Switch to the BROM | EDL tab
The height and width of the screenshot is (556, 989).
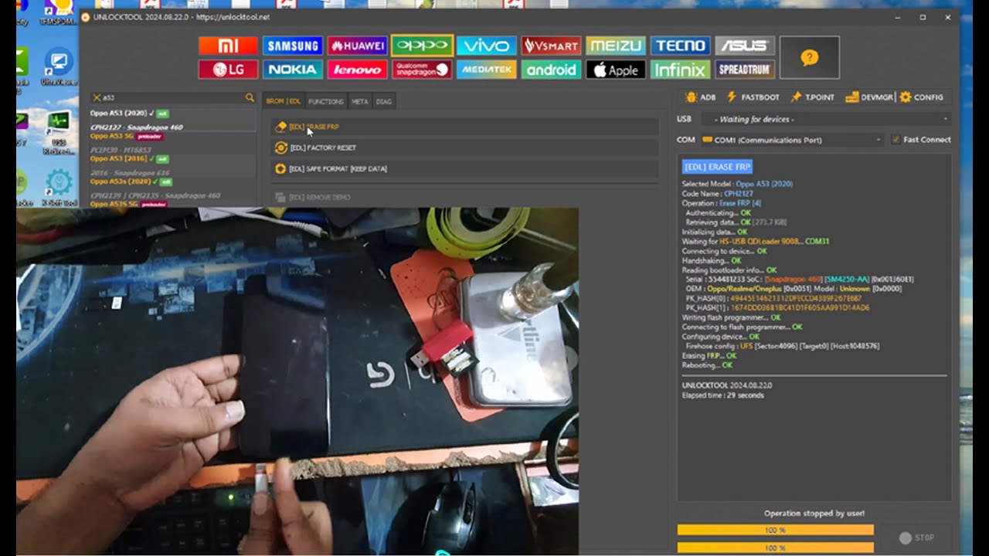click(284, 101)
